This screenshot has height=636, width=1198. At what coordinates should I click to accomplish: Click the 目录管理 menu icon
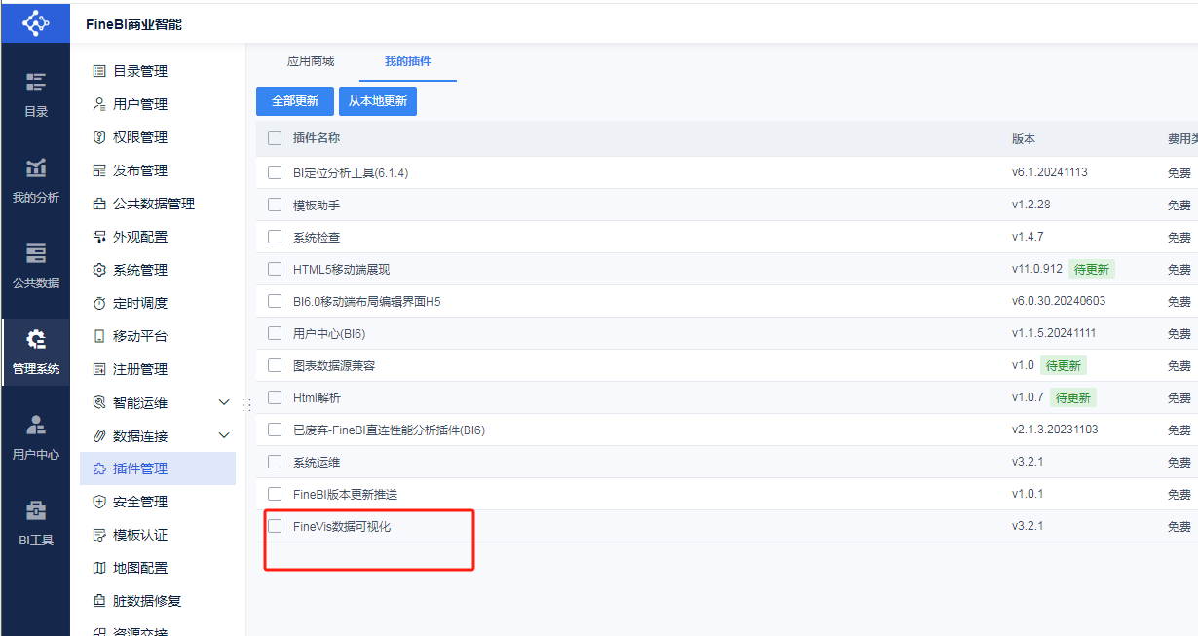(98, 71)
